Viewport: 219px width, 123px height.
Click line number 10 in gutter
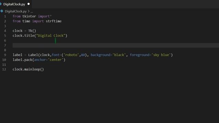[4, 60]
